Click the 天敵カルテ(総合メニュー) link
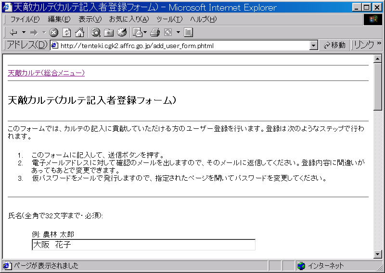The image size is (385, 273). [46, 73]
